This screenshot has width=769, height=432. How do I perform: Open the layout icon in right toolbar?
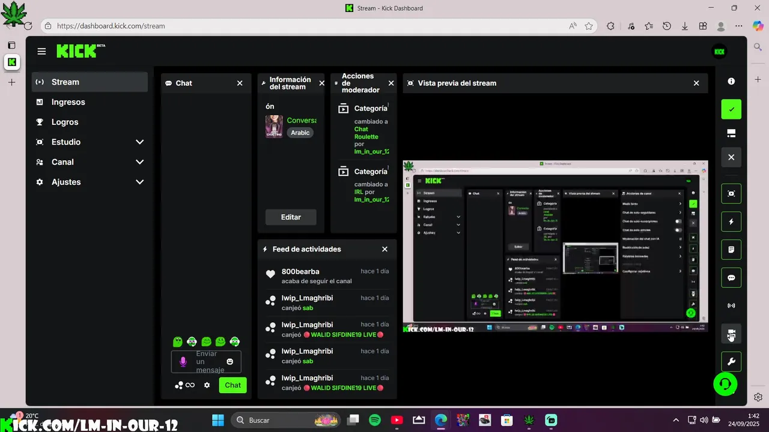coord(731,133)
